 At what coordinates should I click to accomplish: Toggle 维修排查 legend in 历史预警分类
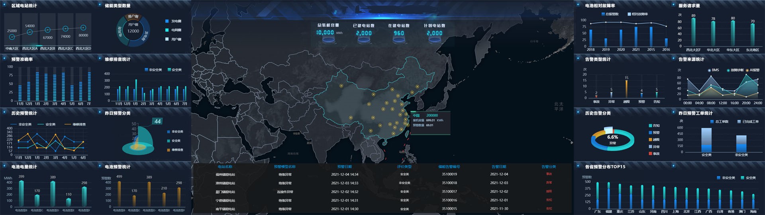point(75,124)
